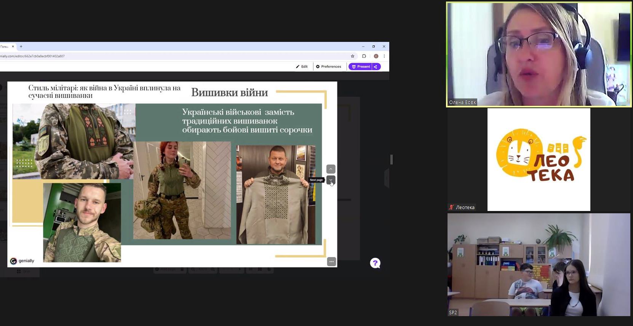Open a new browser tab

[x=21, y=46]
